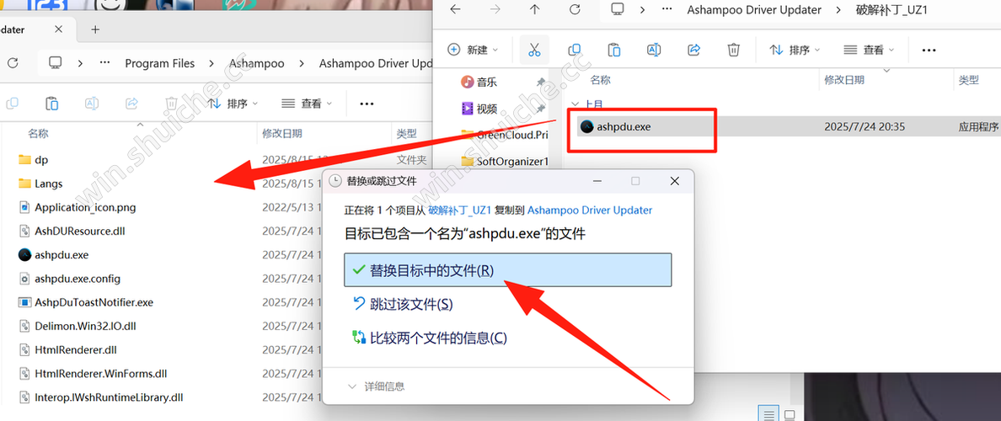Screen dimensions: 1001x421
Task: Click the PC monitor icon in left address bar
Action: point(55,63)
